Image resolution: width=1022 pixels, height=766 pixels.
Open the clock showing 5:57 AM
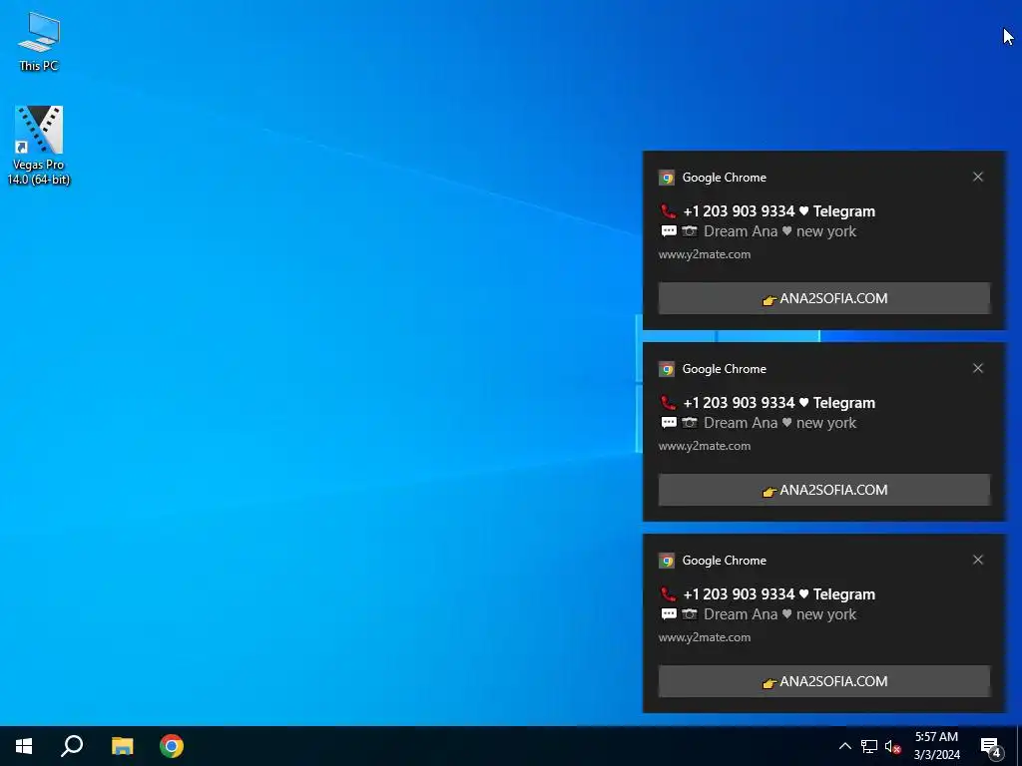(936, 746)
